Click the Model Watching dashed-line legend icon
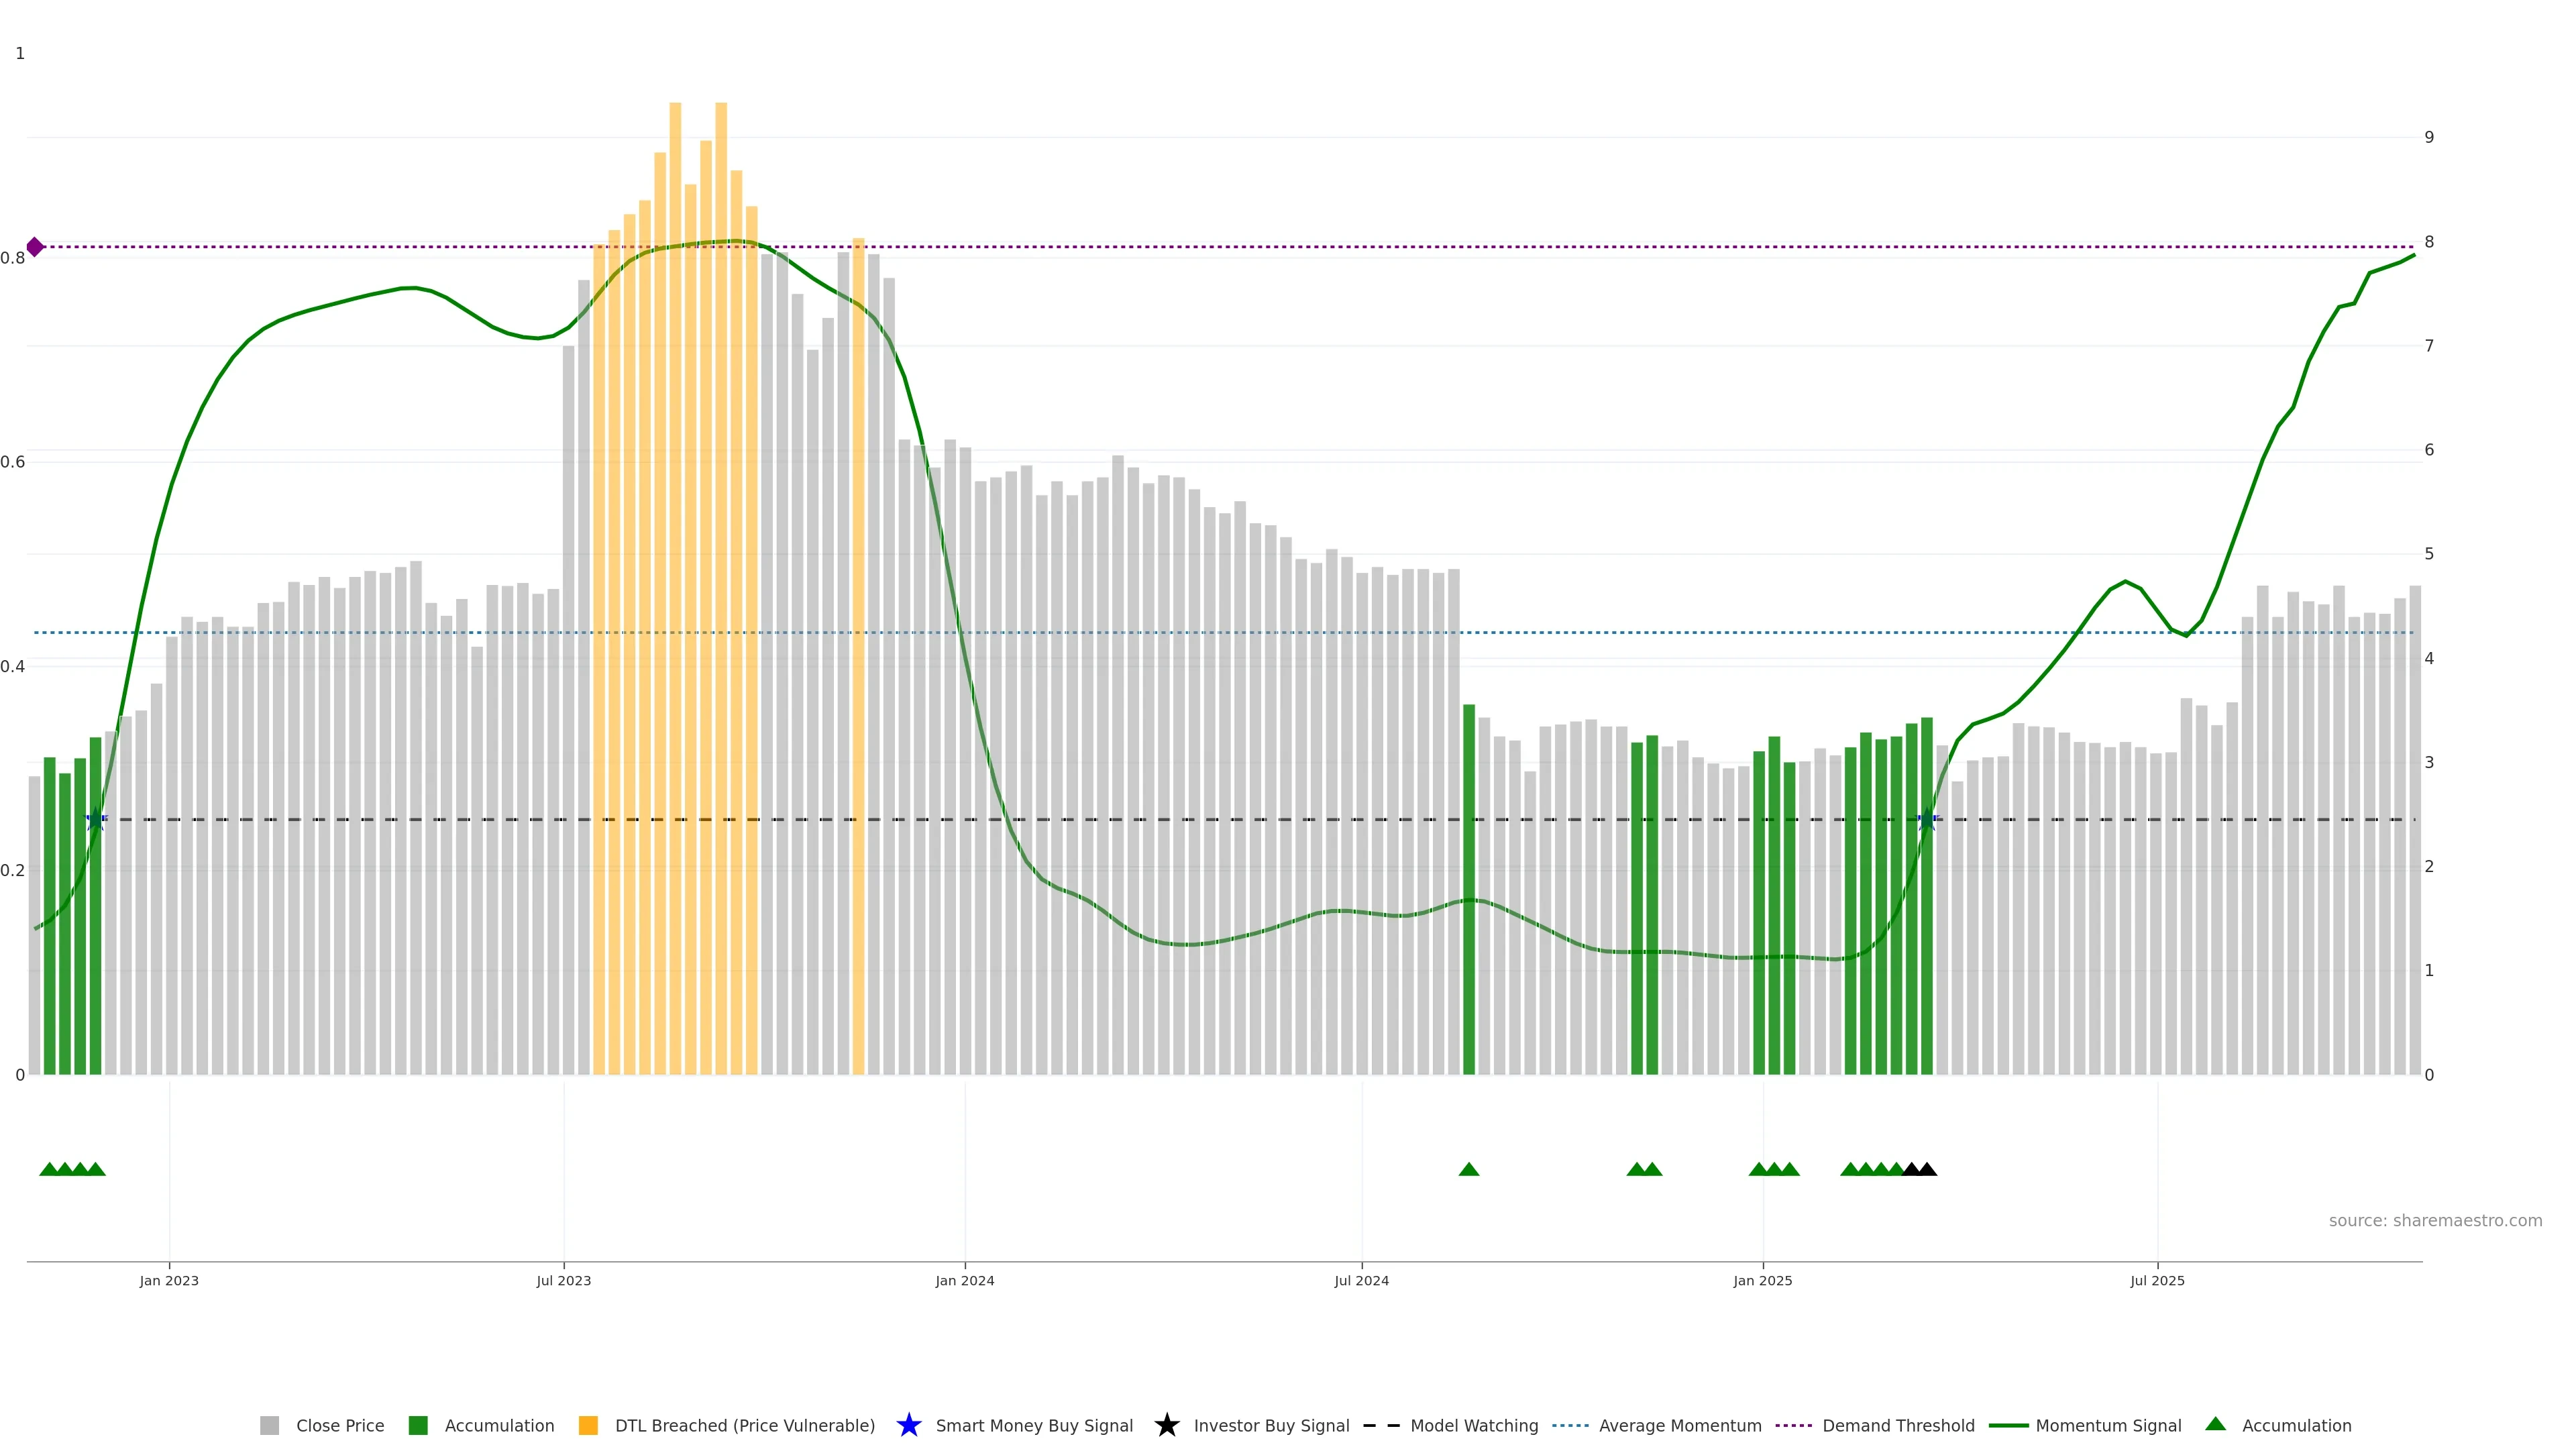 coord(1381,1425)
